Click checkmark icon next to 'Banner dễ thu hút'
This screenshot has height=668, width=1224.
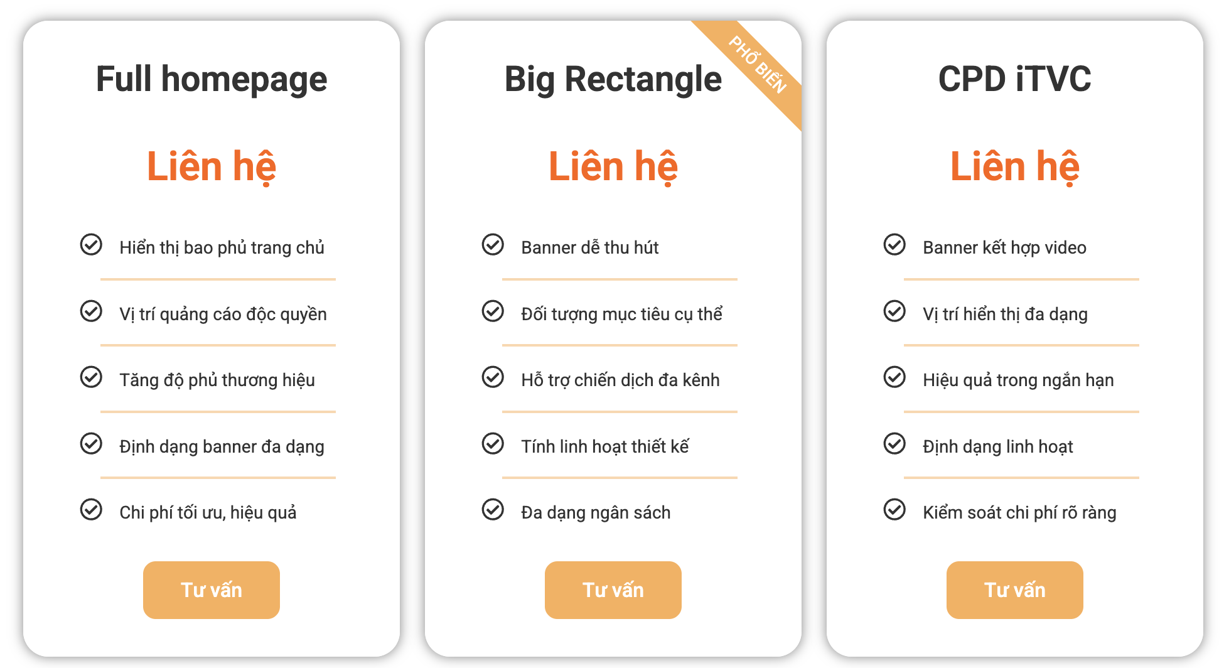(493, 244)
